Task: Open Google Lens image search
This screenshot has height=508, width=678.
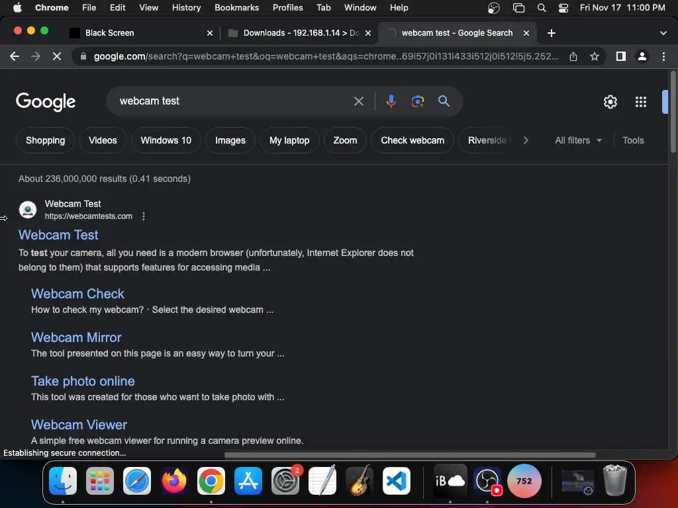Action: click(x=417, y=101)
